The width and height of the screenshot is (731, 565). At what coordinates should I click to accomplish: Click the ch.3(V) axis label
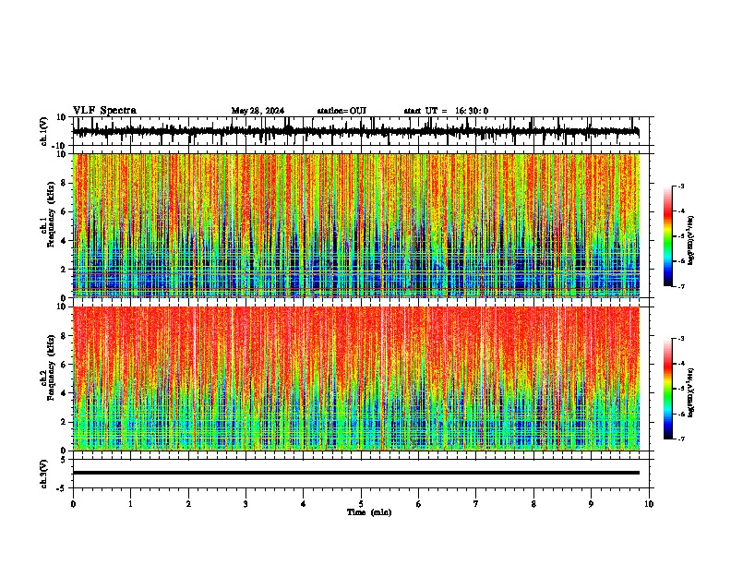click(43, 475)
